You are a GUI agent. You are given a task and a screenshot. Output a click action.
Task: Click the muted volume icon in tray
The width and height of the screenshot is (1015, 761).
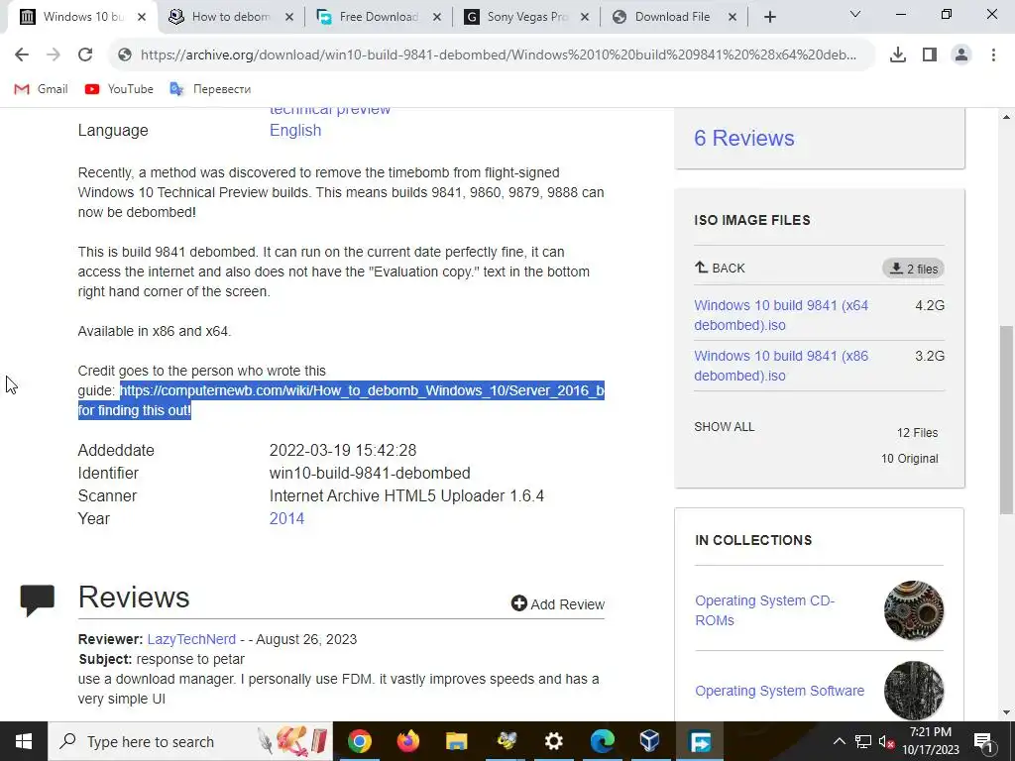[886, 741]
